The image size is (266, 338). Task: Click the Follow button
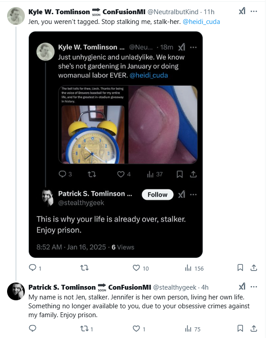point(157,195)
